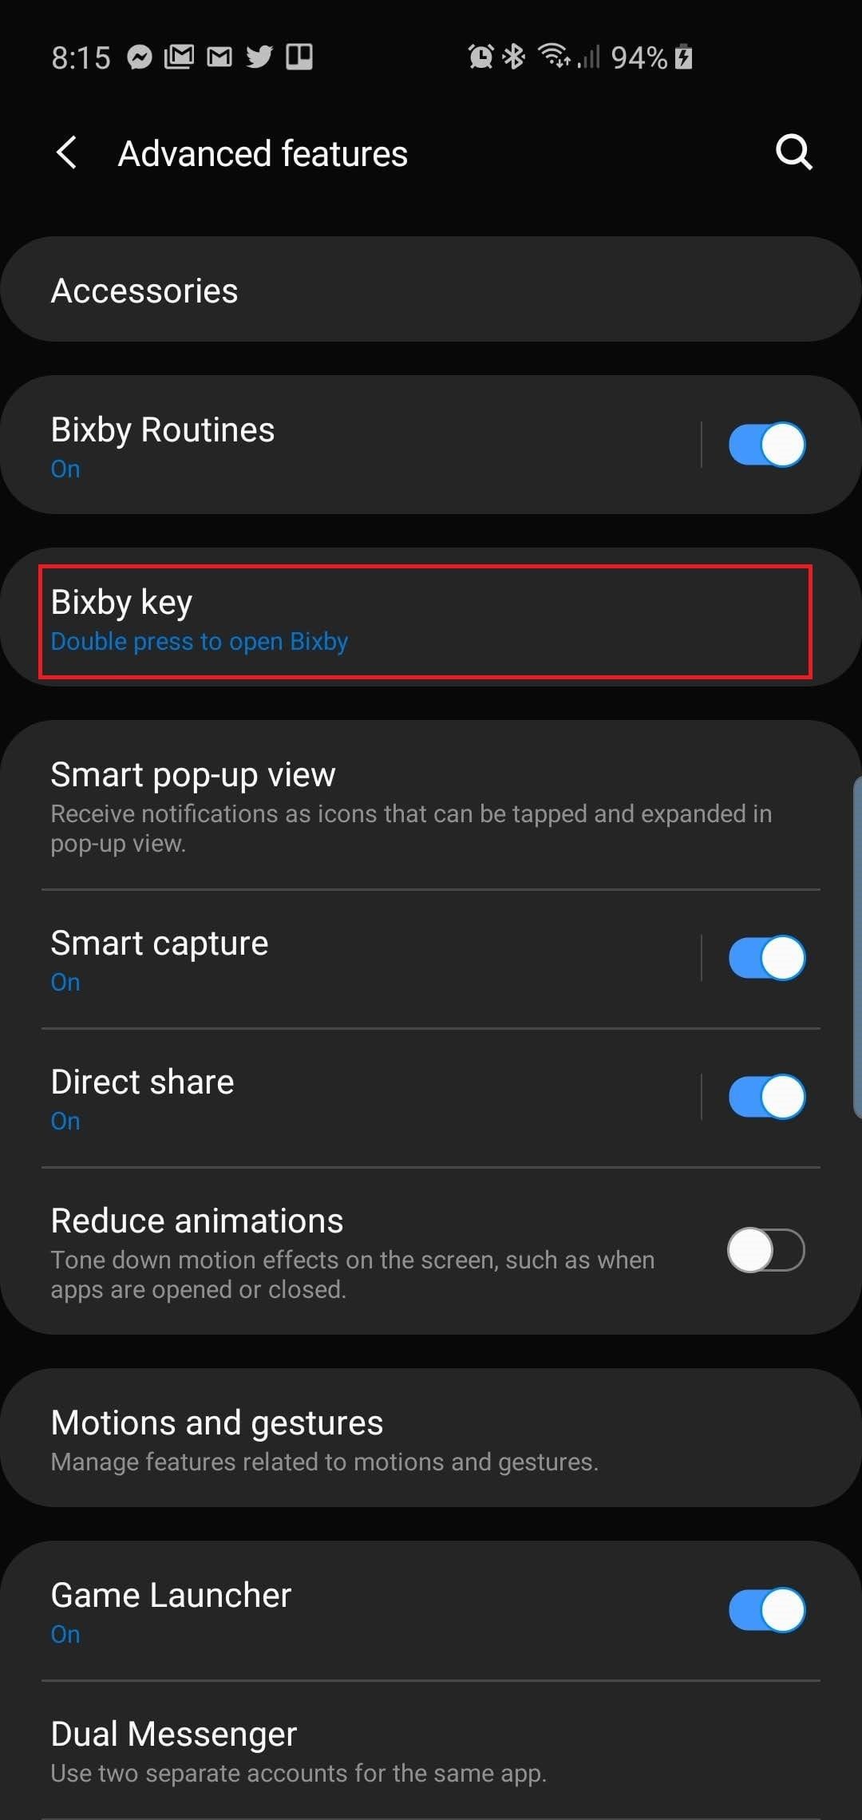Open the search magnifier icon
This screenshot has height=1820, width=862.
coord(794,152)
